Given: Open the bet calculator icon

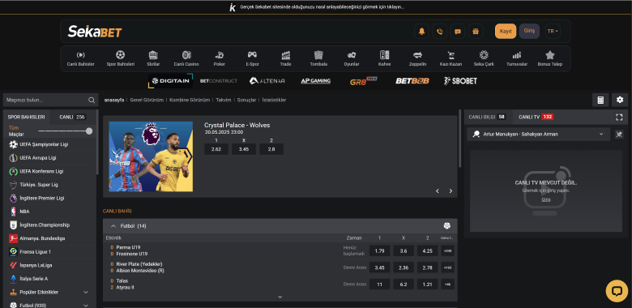Looking at the screenshot, I should tap(600, 100).
